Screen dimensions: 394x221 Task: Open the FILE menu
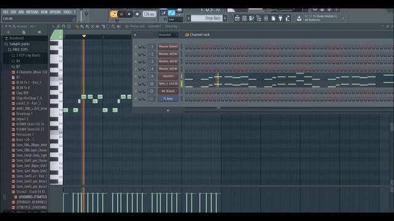(x=6, y=12)
